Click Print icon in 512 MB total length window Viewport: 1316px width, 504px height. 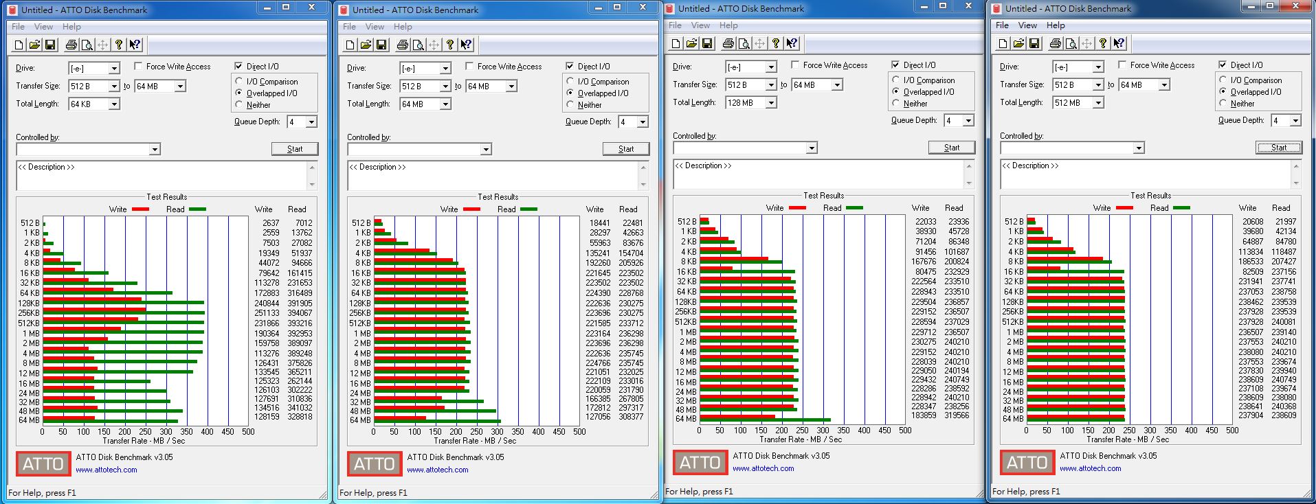[1055, 44]
